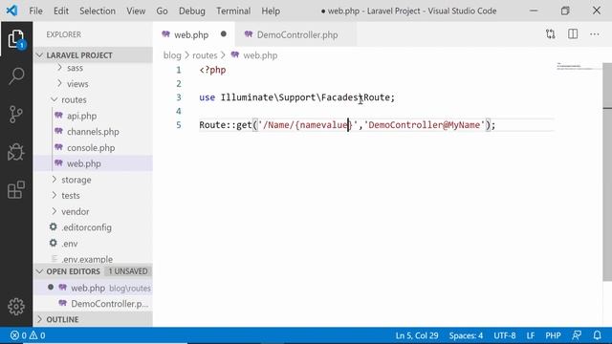Click the web.php breadcrumb
The height and width of the screenshot is (344, 612).
[x=260, y=55]
